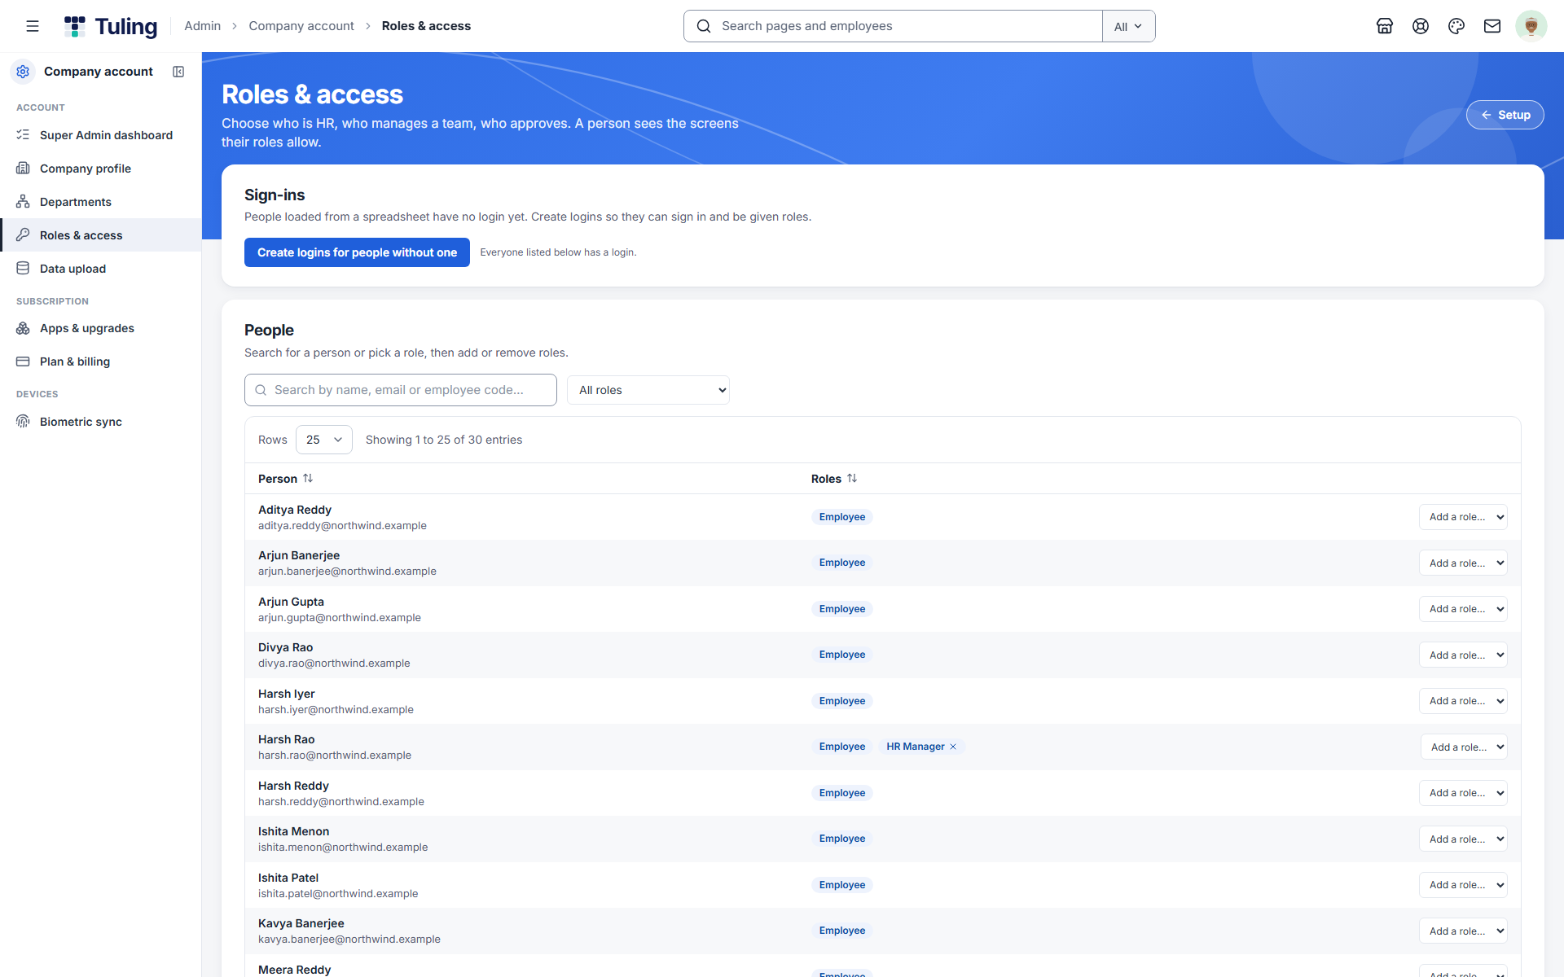The height and width of the screenshot is (977, 1564).
Task: Open Biometric sync
Action: pos(101,422)
